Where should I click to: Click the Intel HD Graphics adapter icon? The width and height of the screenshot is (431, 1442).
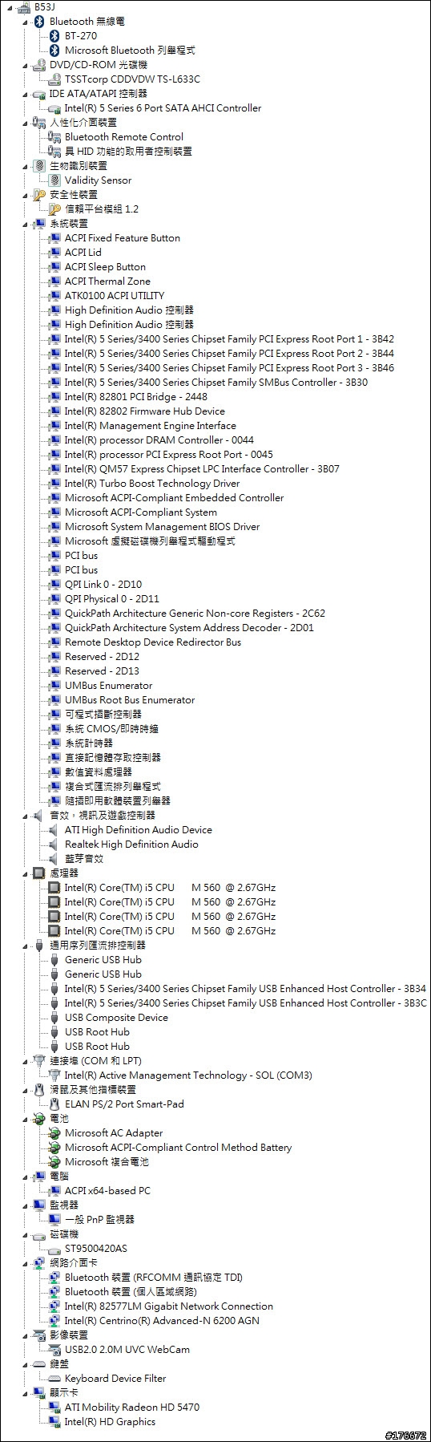[x=54, y=1422]
